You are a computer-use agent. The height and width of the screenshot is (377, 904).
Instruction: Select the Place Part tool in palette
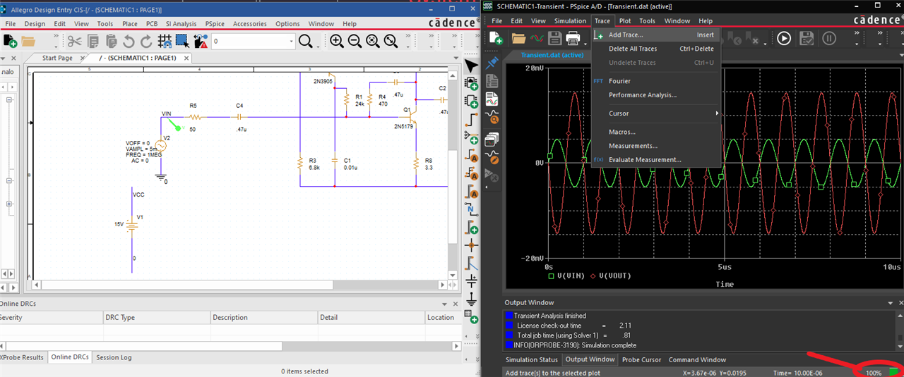click(472, 83)
